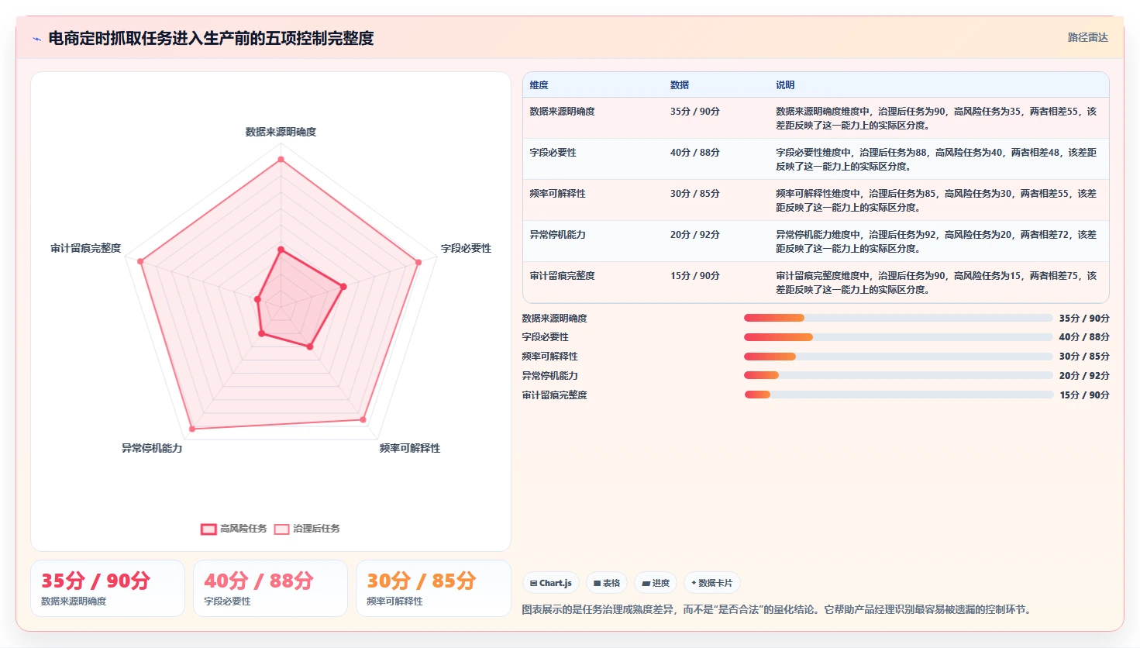Click the 数据 column header
1140x648 pixels.
[680, 85]
